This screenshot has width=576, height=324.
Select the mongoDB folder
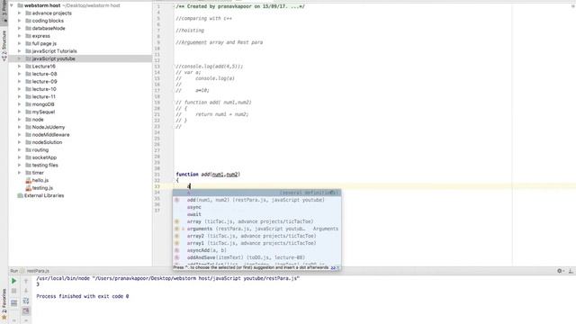(40, 104)
